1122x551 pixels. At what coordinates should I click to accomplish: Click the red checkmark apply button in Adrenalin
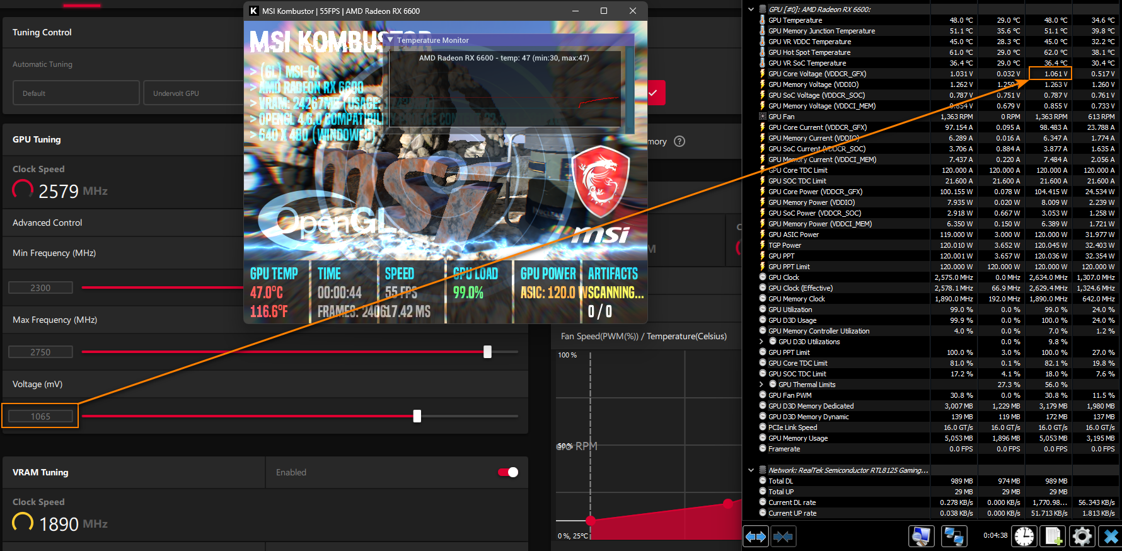click(x=653, y=93)
